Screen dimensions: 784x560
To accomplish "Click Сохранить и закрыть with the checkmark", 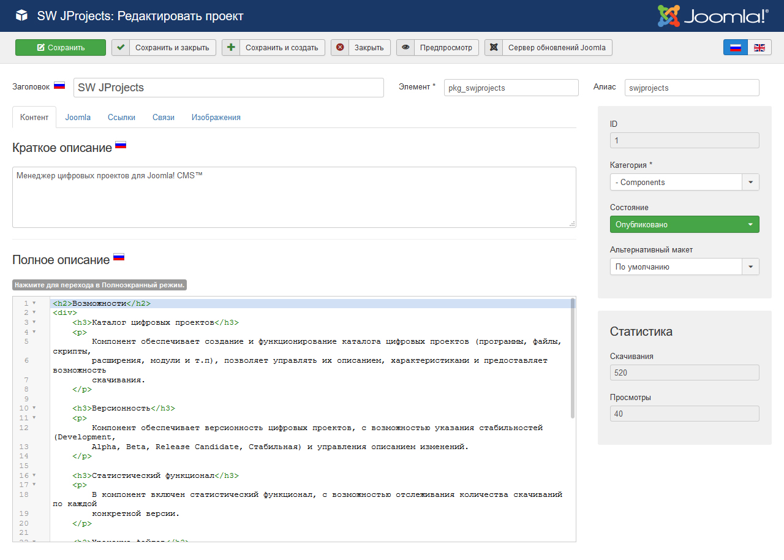I will point(164,47).
